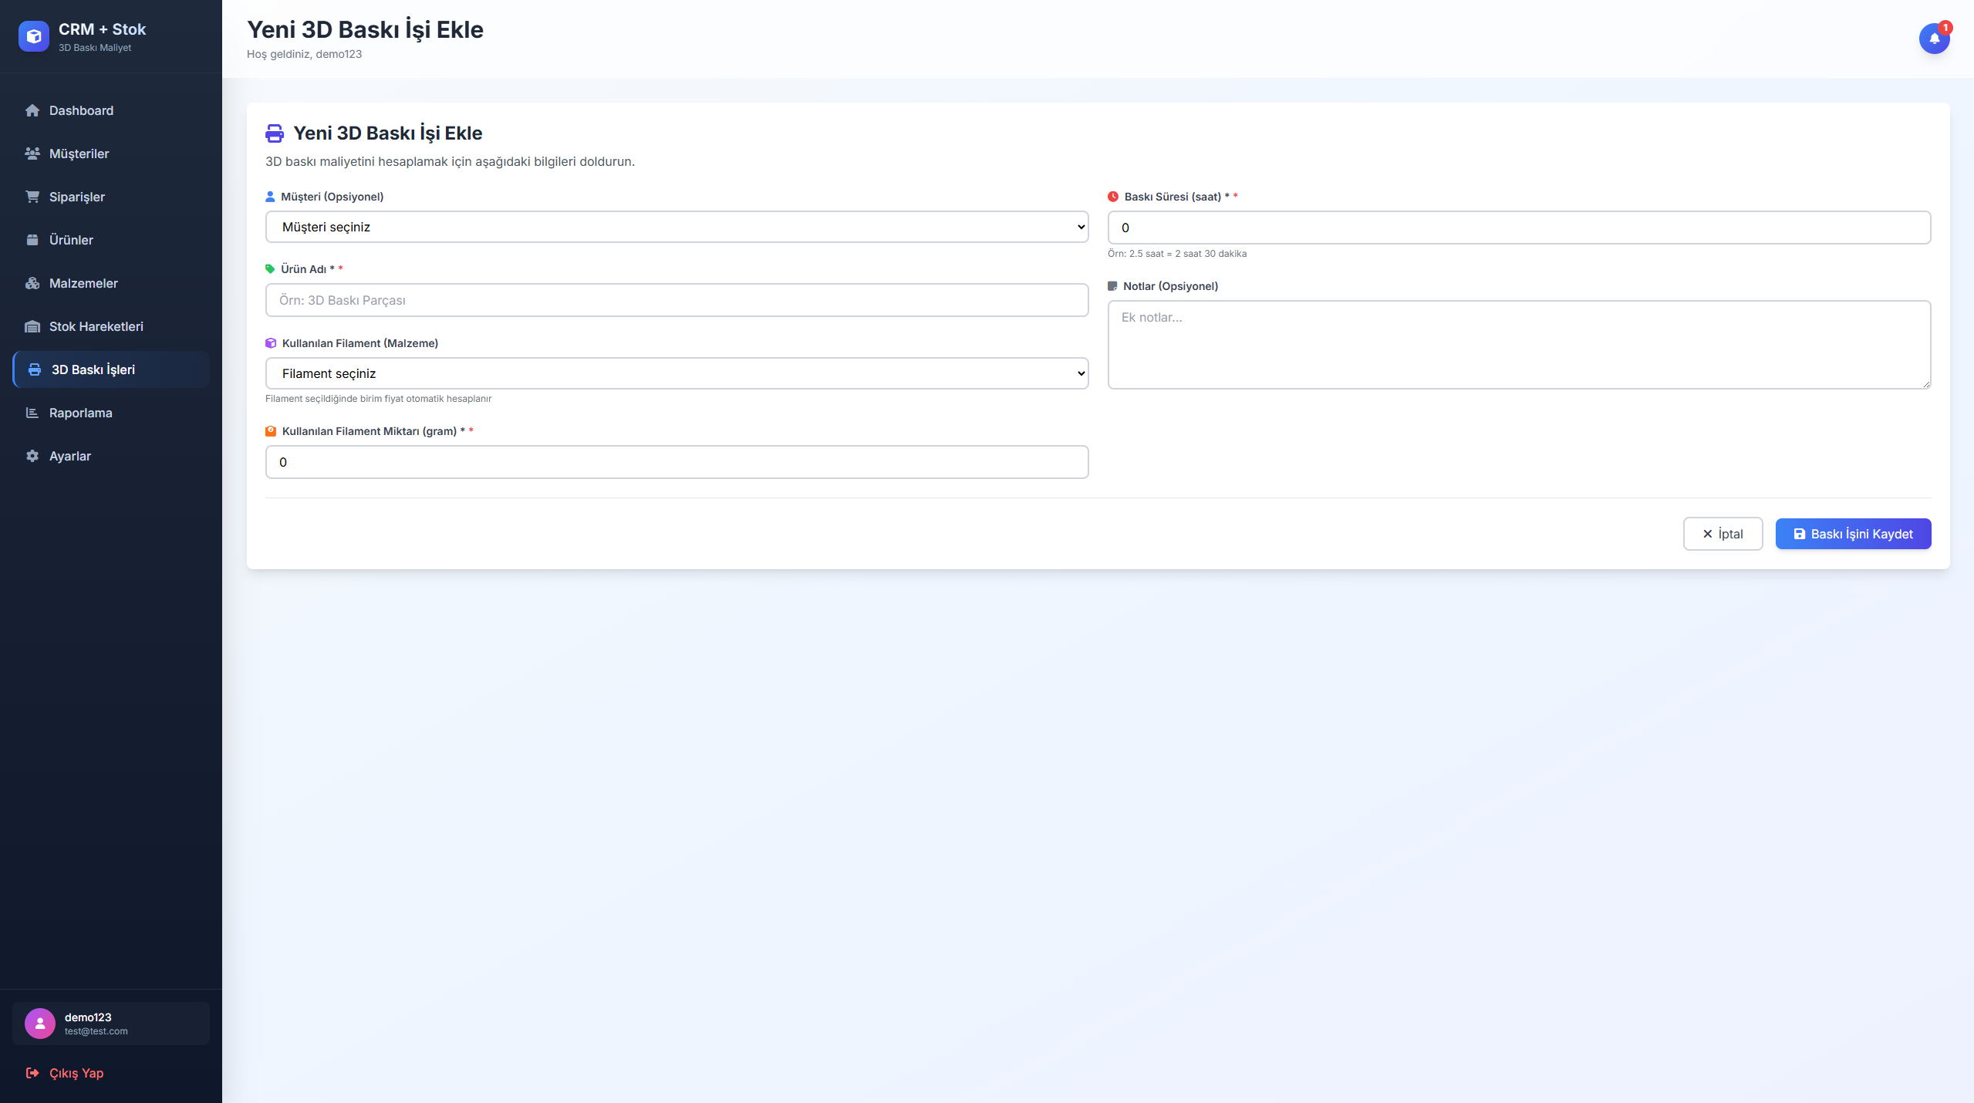This screenshot has width=1974, height=1103.
Task: Expand the Filament seçiniz dropdown
Action: tap(677, 373)
